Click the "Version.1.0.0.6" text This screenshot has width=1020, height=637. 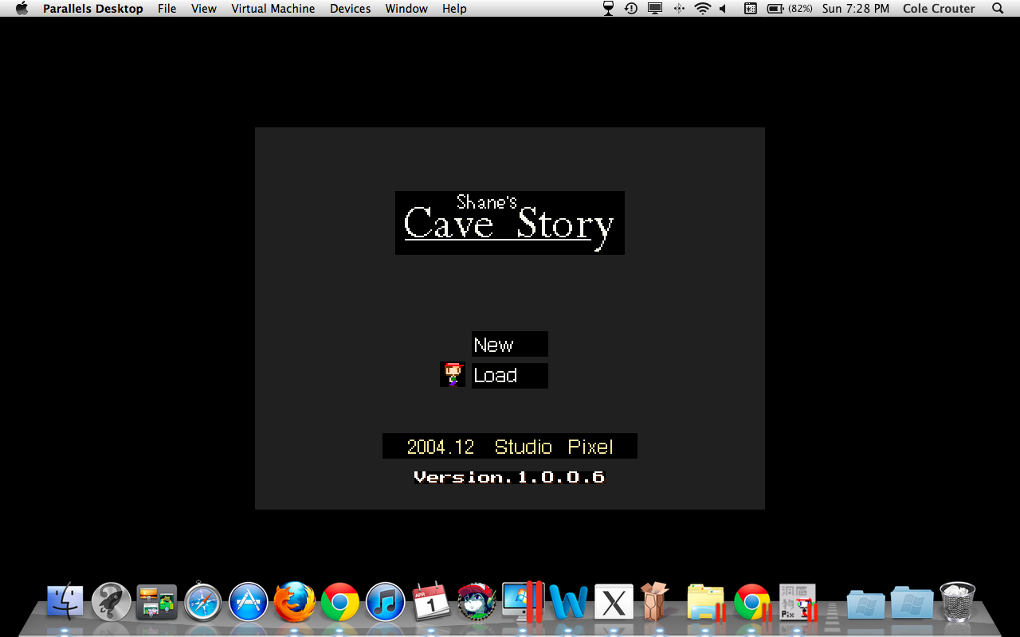tap(509, 477)
